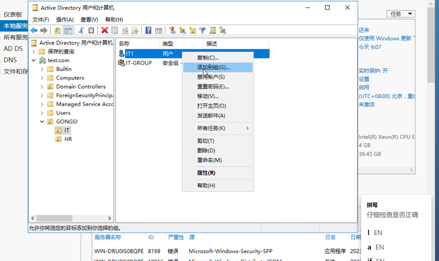Select the 'a EN' spelling suggestion

(376, 247)
